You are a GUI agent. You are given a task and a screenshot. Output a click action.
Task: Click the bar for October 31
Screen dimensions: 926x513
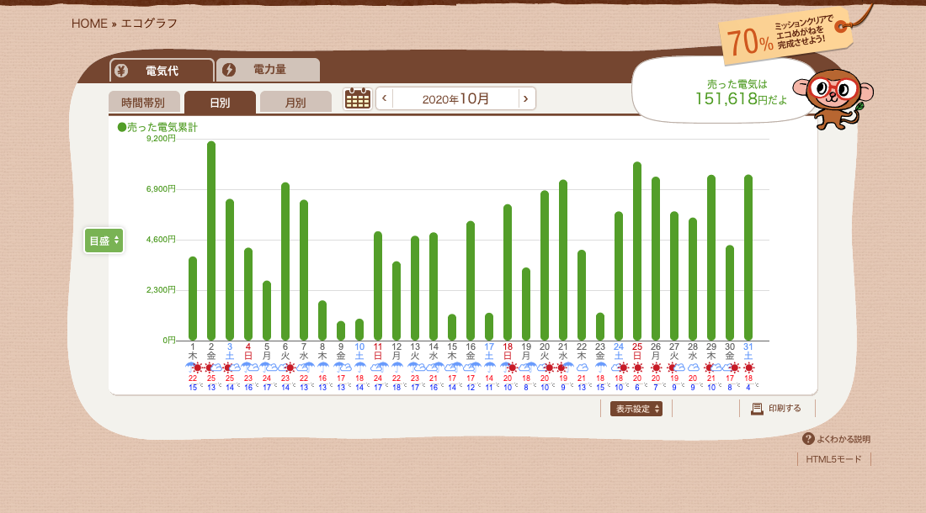tap(748, 257)
